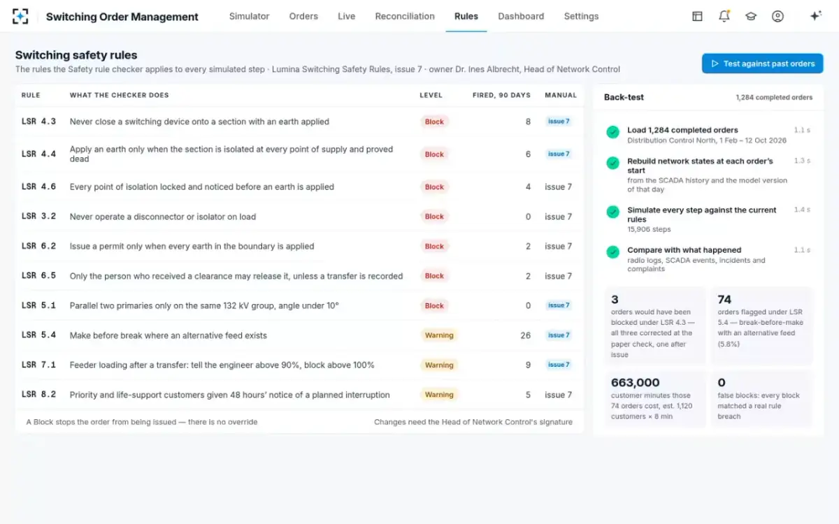
Task: Select the Rules tab
Action: pyautogui.click(x=466, y=16)
